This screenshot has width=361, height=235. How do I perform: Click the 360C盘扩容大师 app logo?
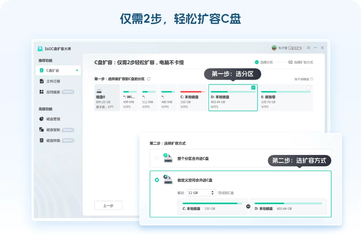click(x=40, y=48)
